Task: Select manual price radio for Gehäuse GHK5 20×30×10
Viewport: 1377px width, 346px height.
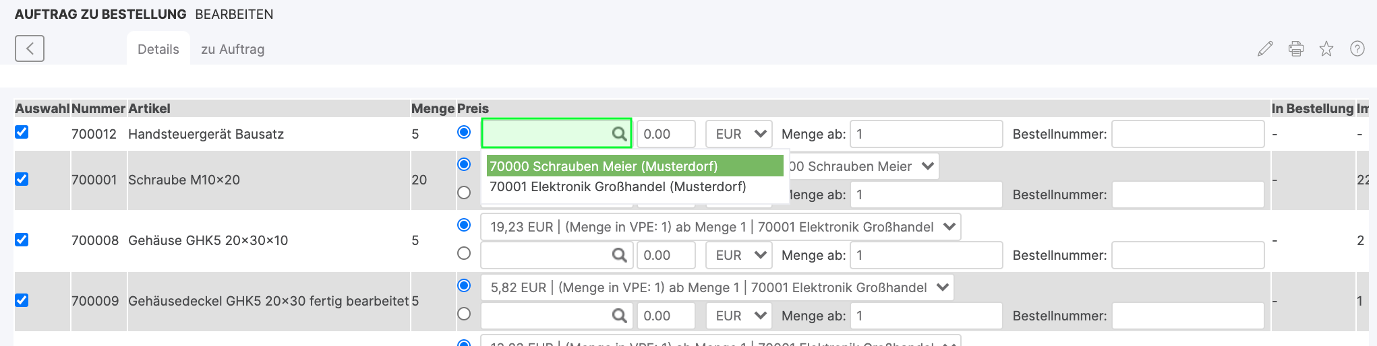Action: 464,253
